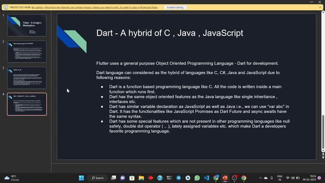Open the Get Help question-mark app

[160, 178]
